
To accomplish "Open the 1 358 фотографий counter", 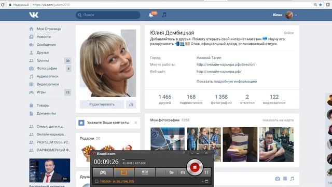I will coord(222,99).
